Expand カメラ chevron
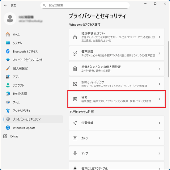Screen dimensions: 170x170 point(159,138)
